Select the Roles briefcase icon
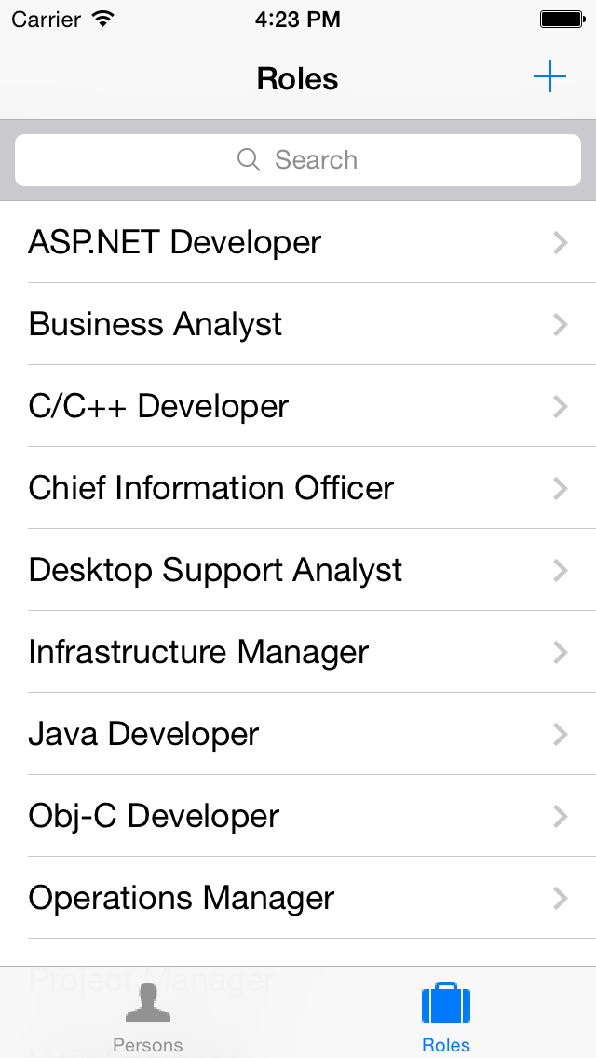The image size is (596, 1058). pos(445,1003)
